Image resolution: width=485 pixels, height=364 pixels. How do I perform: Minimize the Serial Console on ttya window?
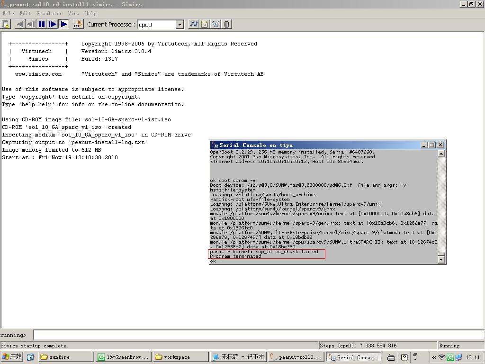coord(424,145)
